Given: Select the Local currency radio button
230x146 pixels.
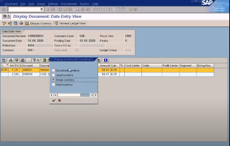Looking at the screenshot, I should 53,75.
